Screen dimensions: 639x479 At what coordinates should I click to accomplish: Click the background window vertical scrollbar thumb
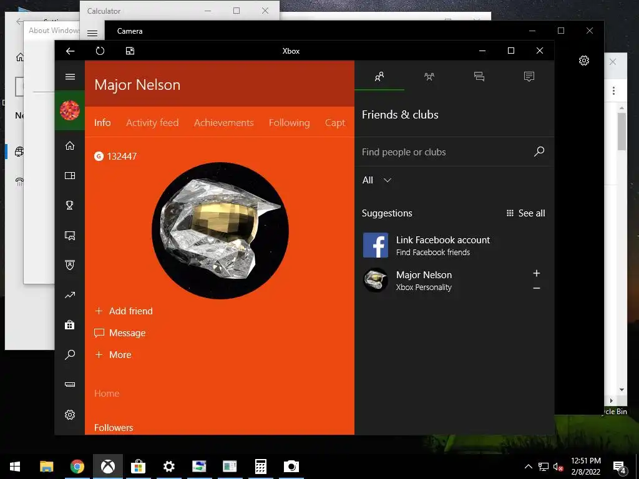pyautogui.click(x=622, y=132)
